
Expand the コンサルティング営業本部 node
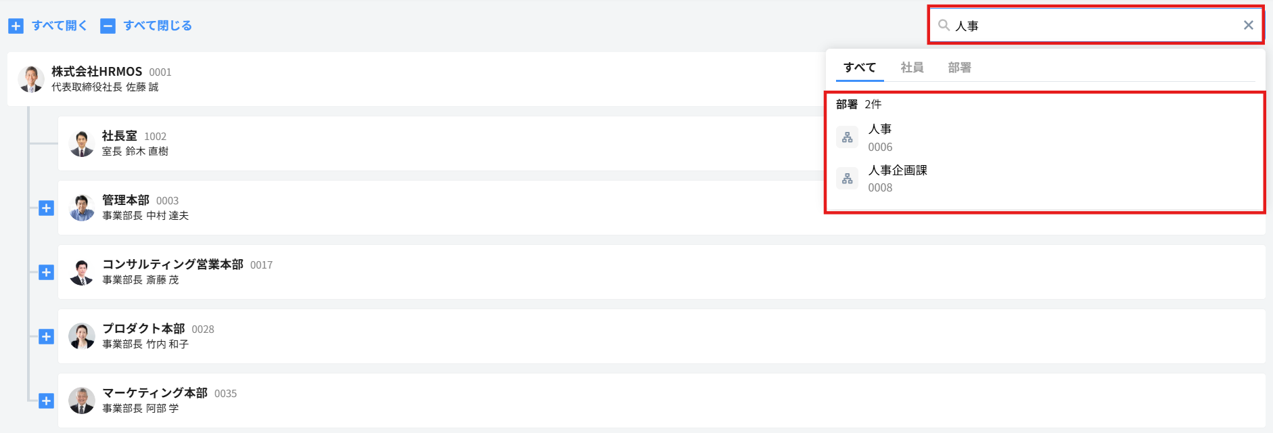click(46, 272)
